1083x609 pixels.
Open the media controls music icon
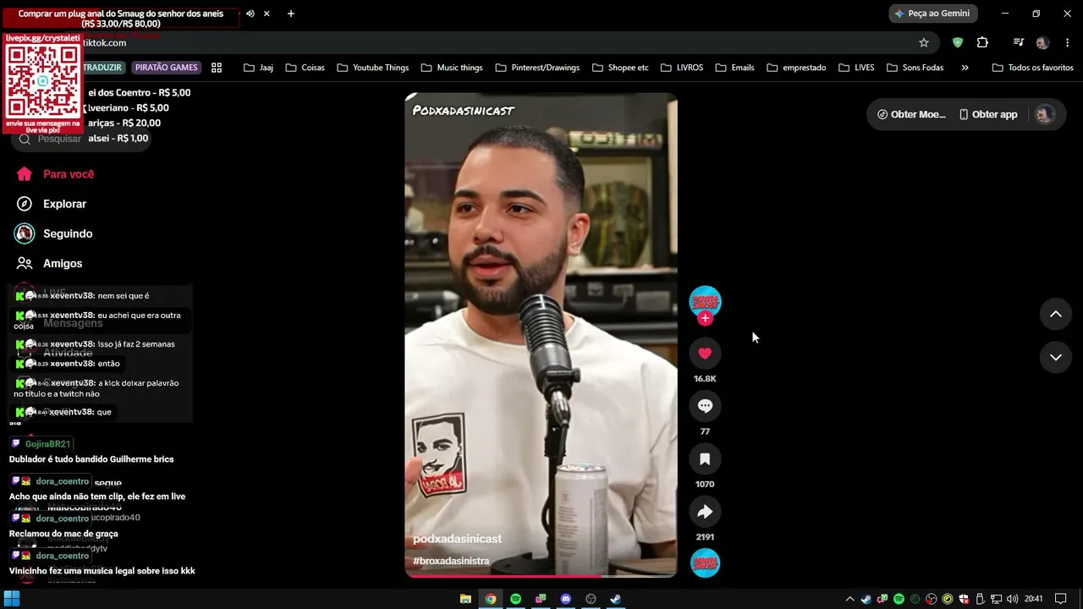tap(1019, 42)
